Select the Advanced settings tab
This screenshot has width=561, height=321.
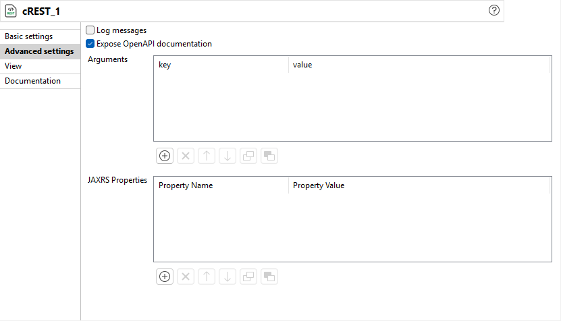pos(40,51)
